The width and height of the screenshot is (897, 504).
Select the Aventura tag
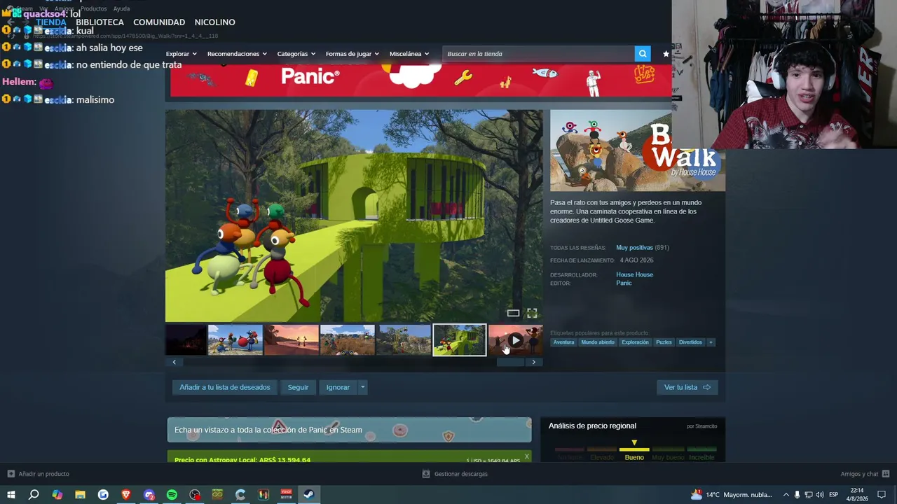pos(563,342)
